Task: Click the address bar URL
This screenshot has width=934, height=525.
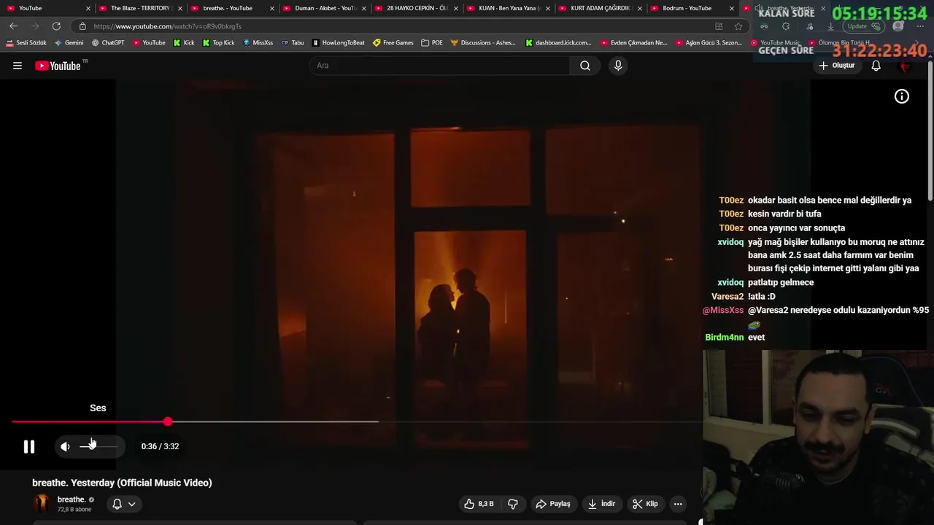Action: 168,26
